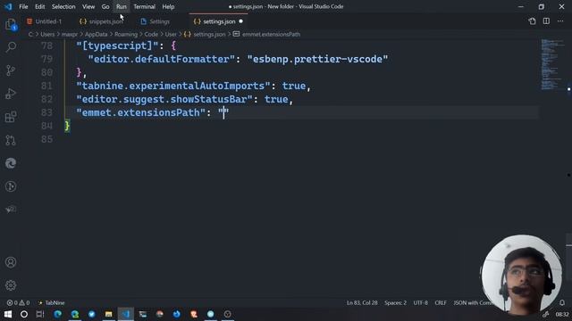Click the CRLF end-of-line indicator

click(441, 303)
